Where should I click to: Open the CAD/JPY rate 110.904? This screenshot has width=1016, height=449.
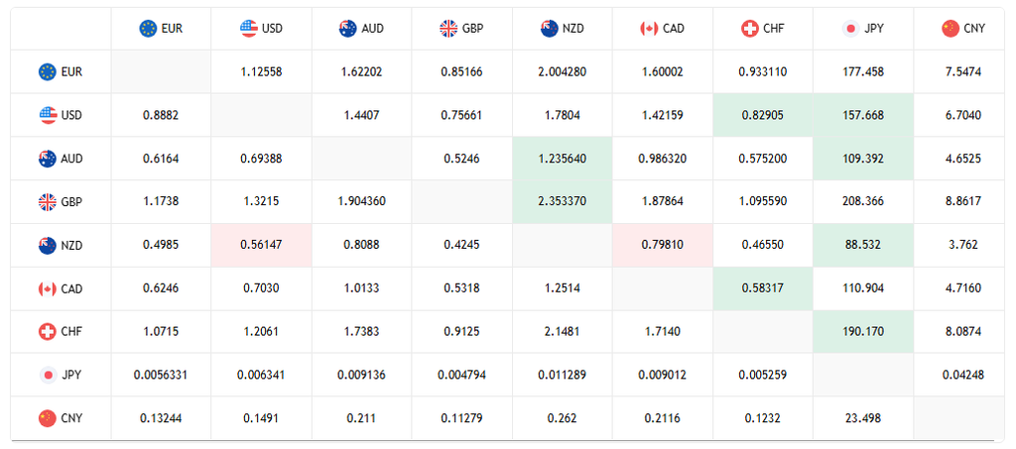coord(863,288)
